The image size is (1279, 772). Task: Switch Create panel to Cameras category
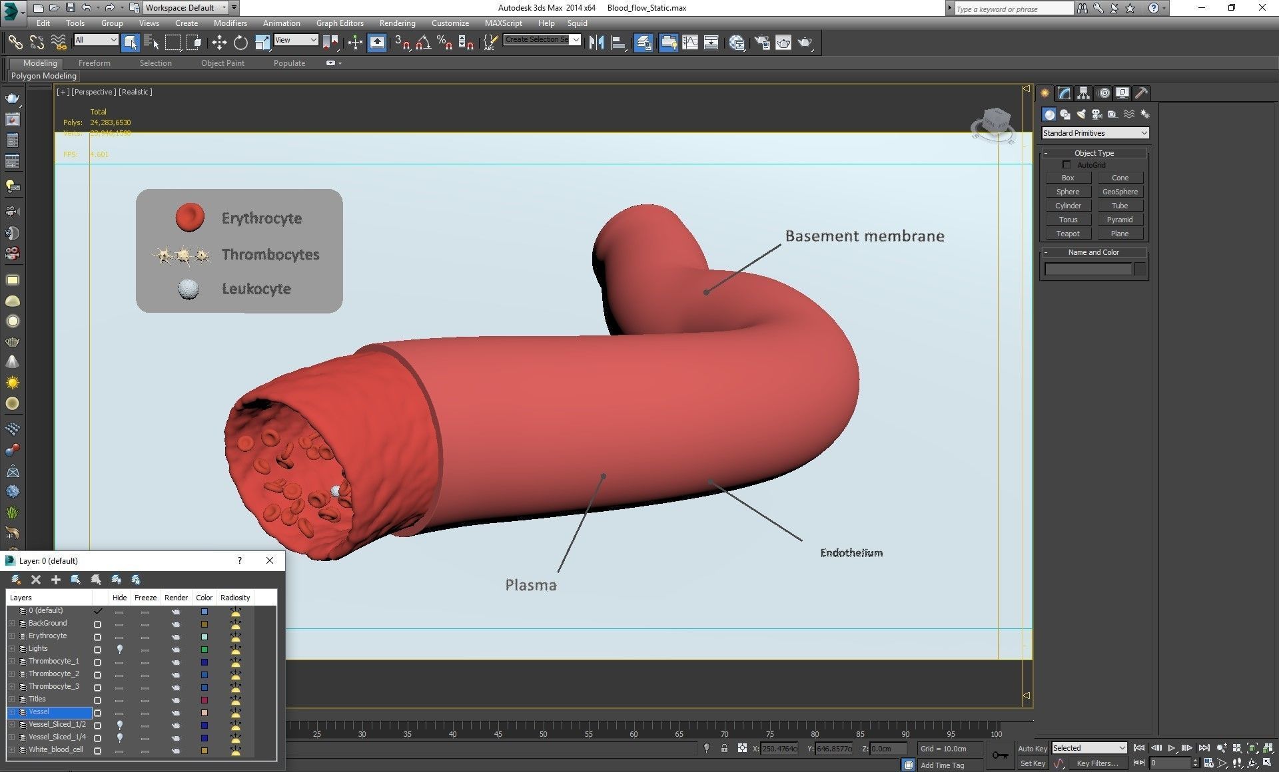pos(1096,114)
